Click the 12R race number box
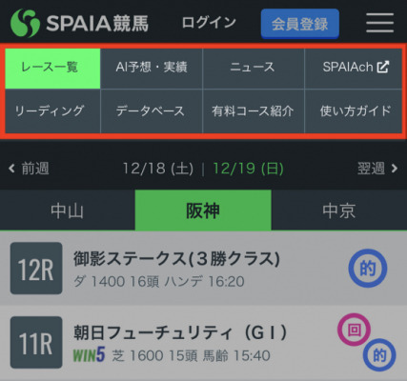407x381 pixels. [36, 269]
